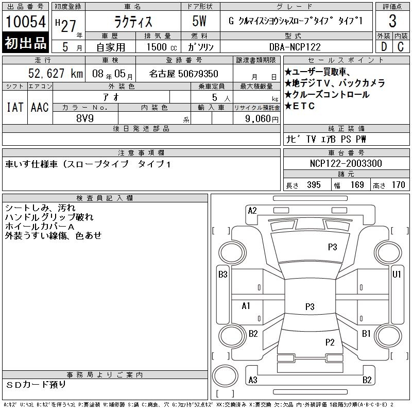Click the first registration year H27
This screenshot has height=412, width=412.
pos(65,26)
